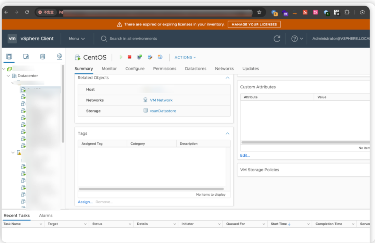The image size is (375, 243).
Task: Select the Datacenter tree item
Action: (x=28, y=76)
